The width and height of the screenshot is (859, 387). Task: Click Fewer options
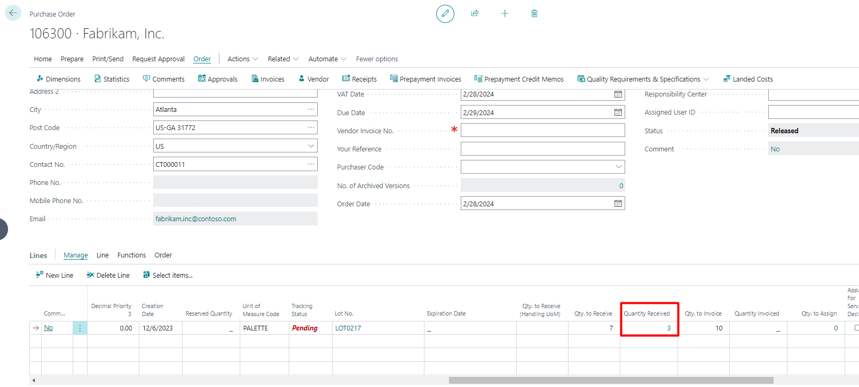(x=376, y=59)
